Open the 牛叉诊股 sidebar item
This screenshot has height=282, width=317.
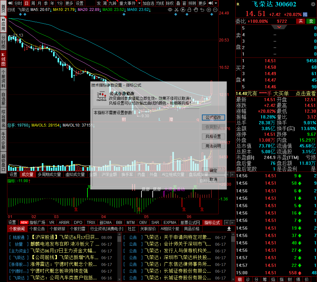pos(4,141)
